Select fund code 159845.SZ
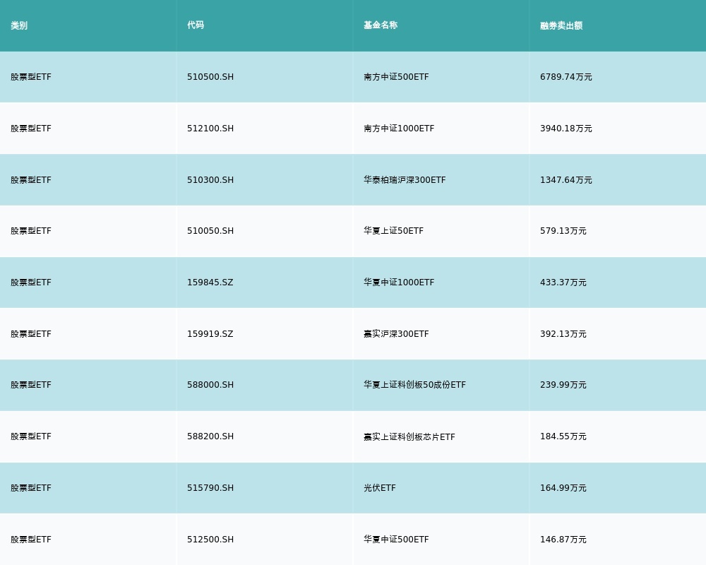 [210, 282]
